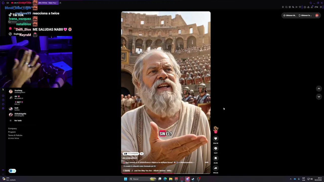Image resolution: width=324 pixels, height=182 pixels.
Task: Open the Spotify song link 'Just the Way You Are'
Action: (x=153, y=171)
